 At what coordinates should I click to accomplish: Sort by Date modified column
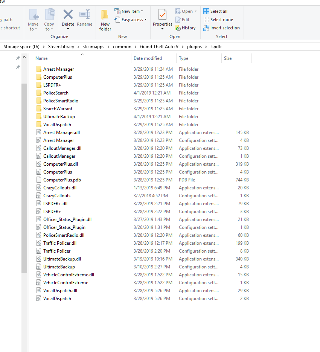(148, 58)
